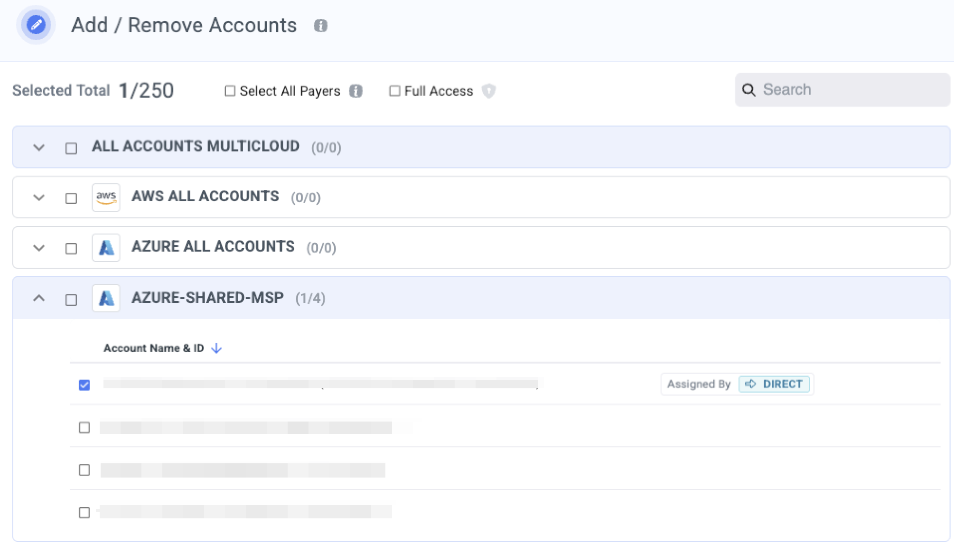
Task: Click info icon next to Select All Payers
Action: point(355,91)
